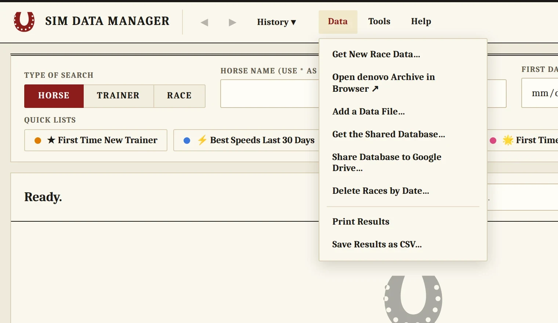Screen dimensions: 558x323
Task: Click the SIM DATA MANAGER title
Action: coord(107,21)
